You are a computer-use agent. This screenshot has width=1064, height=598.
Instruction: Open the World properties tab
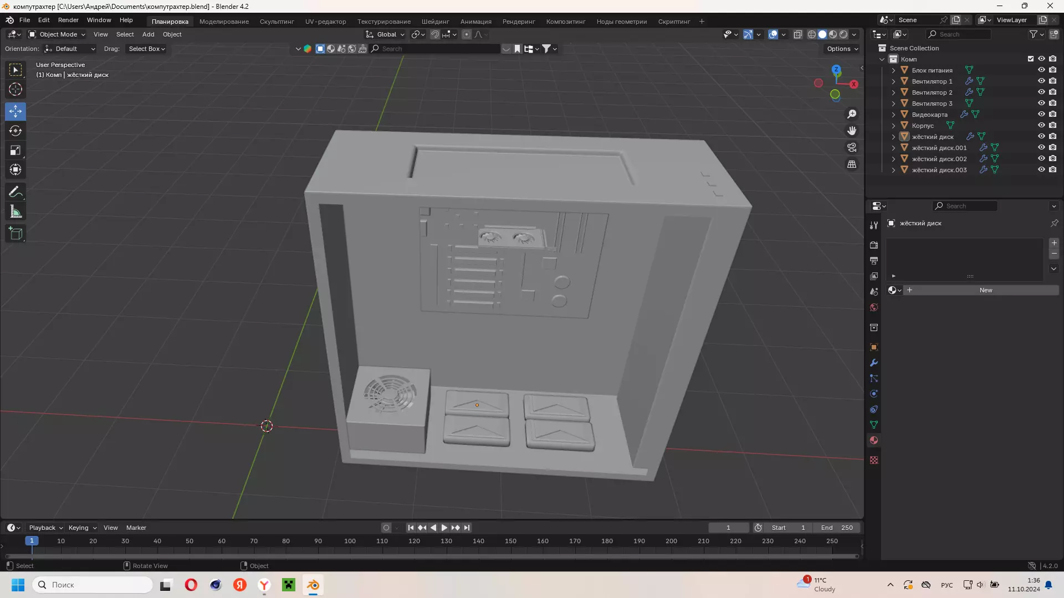874,307
